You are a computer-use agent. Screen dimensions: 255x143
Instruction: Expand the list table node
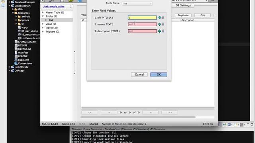tap(46, 20)
